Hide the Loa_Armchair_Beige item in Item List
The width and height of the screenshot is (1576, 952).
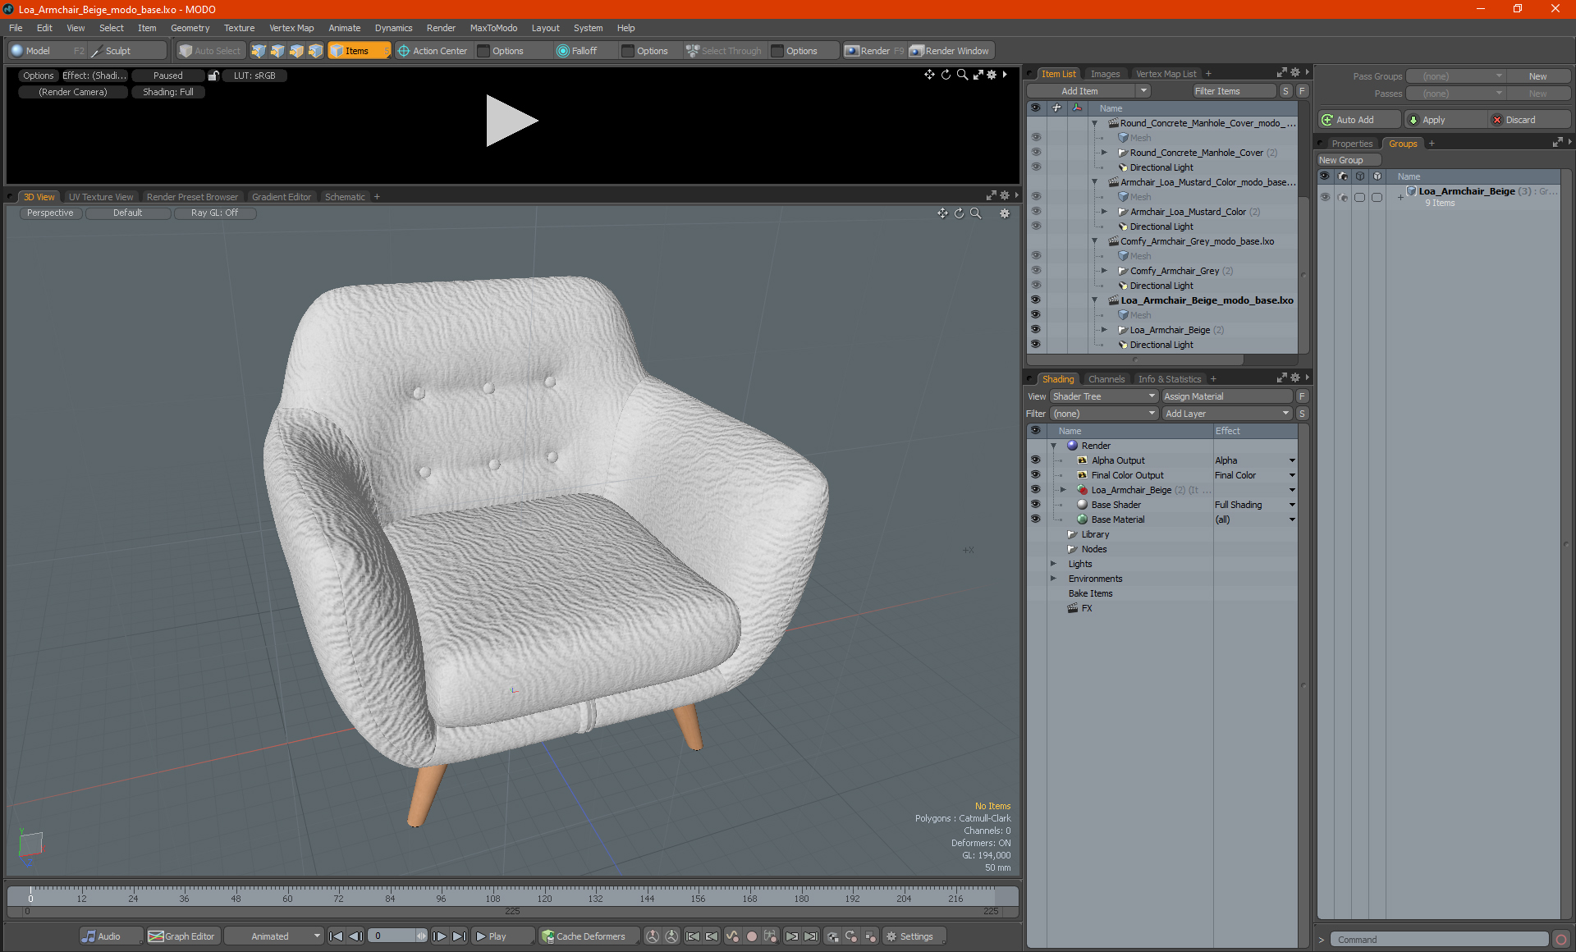tap(1035, 330)
